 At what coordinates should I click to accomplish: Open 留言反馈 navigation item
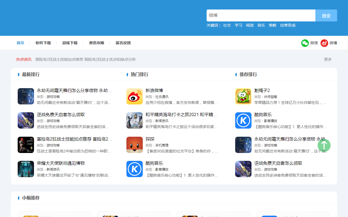click(123, 43)
